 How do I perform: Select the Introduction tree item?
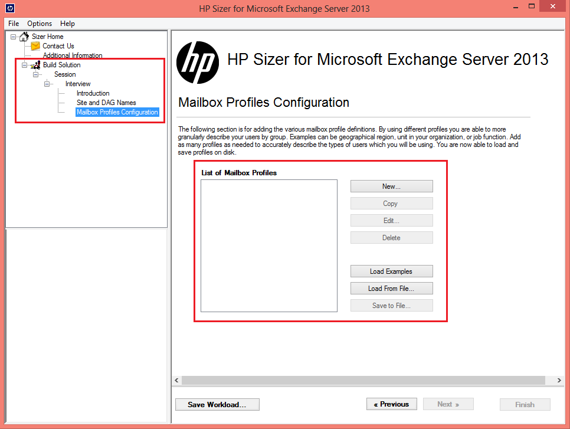click(93, 93)
